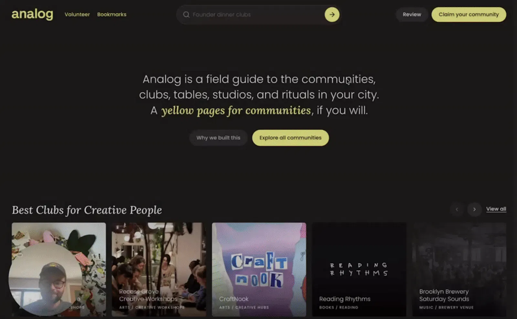
Task: Click the webcam video bubble
Action: [45, 279]
